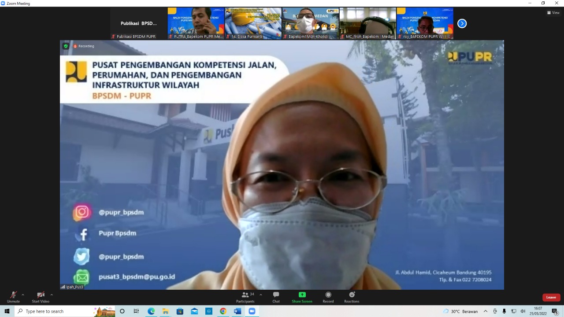The image size is (564, 317).
Task: Open the clock and calendar flyout
Action: [538, 311]
